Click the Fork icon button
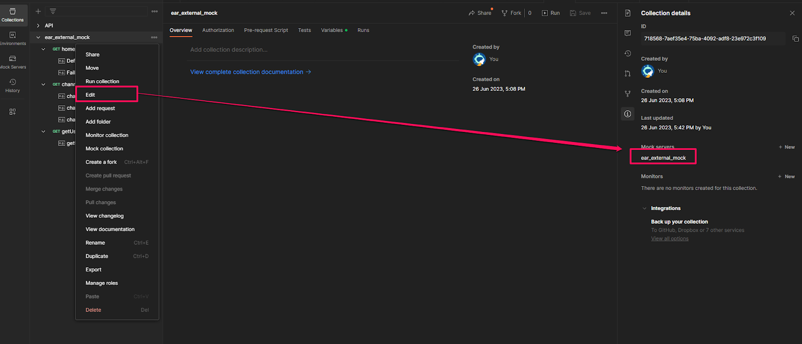The image size is (802, 344). coord(511,13)
